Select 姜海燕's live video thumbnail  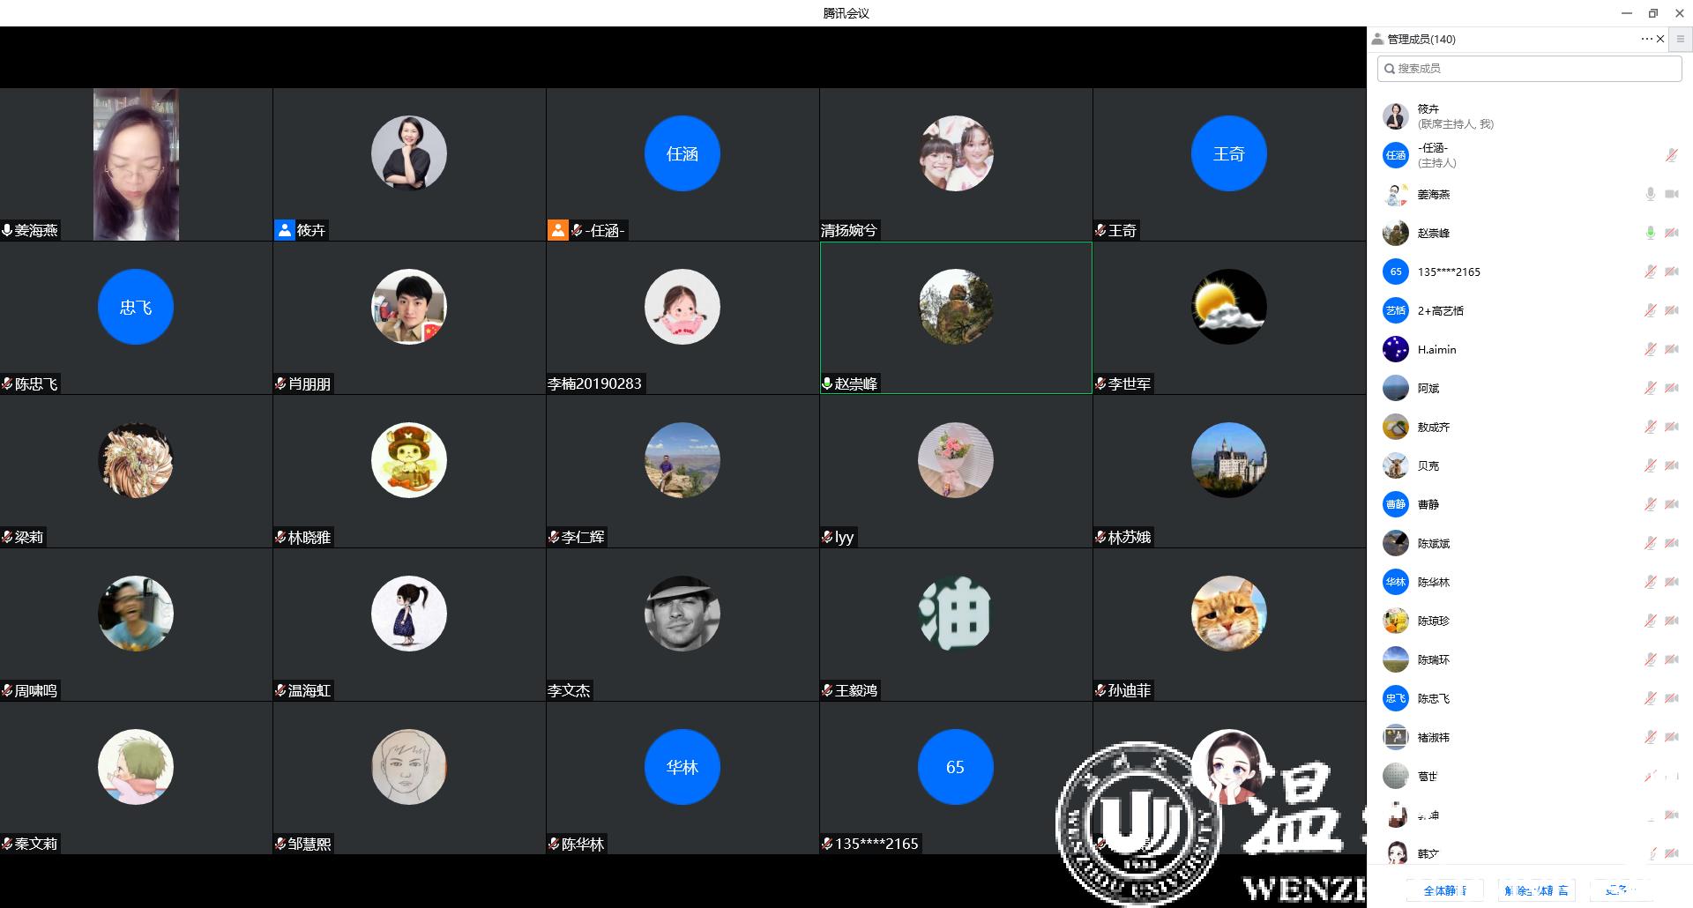136,164
